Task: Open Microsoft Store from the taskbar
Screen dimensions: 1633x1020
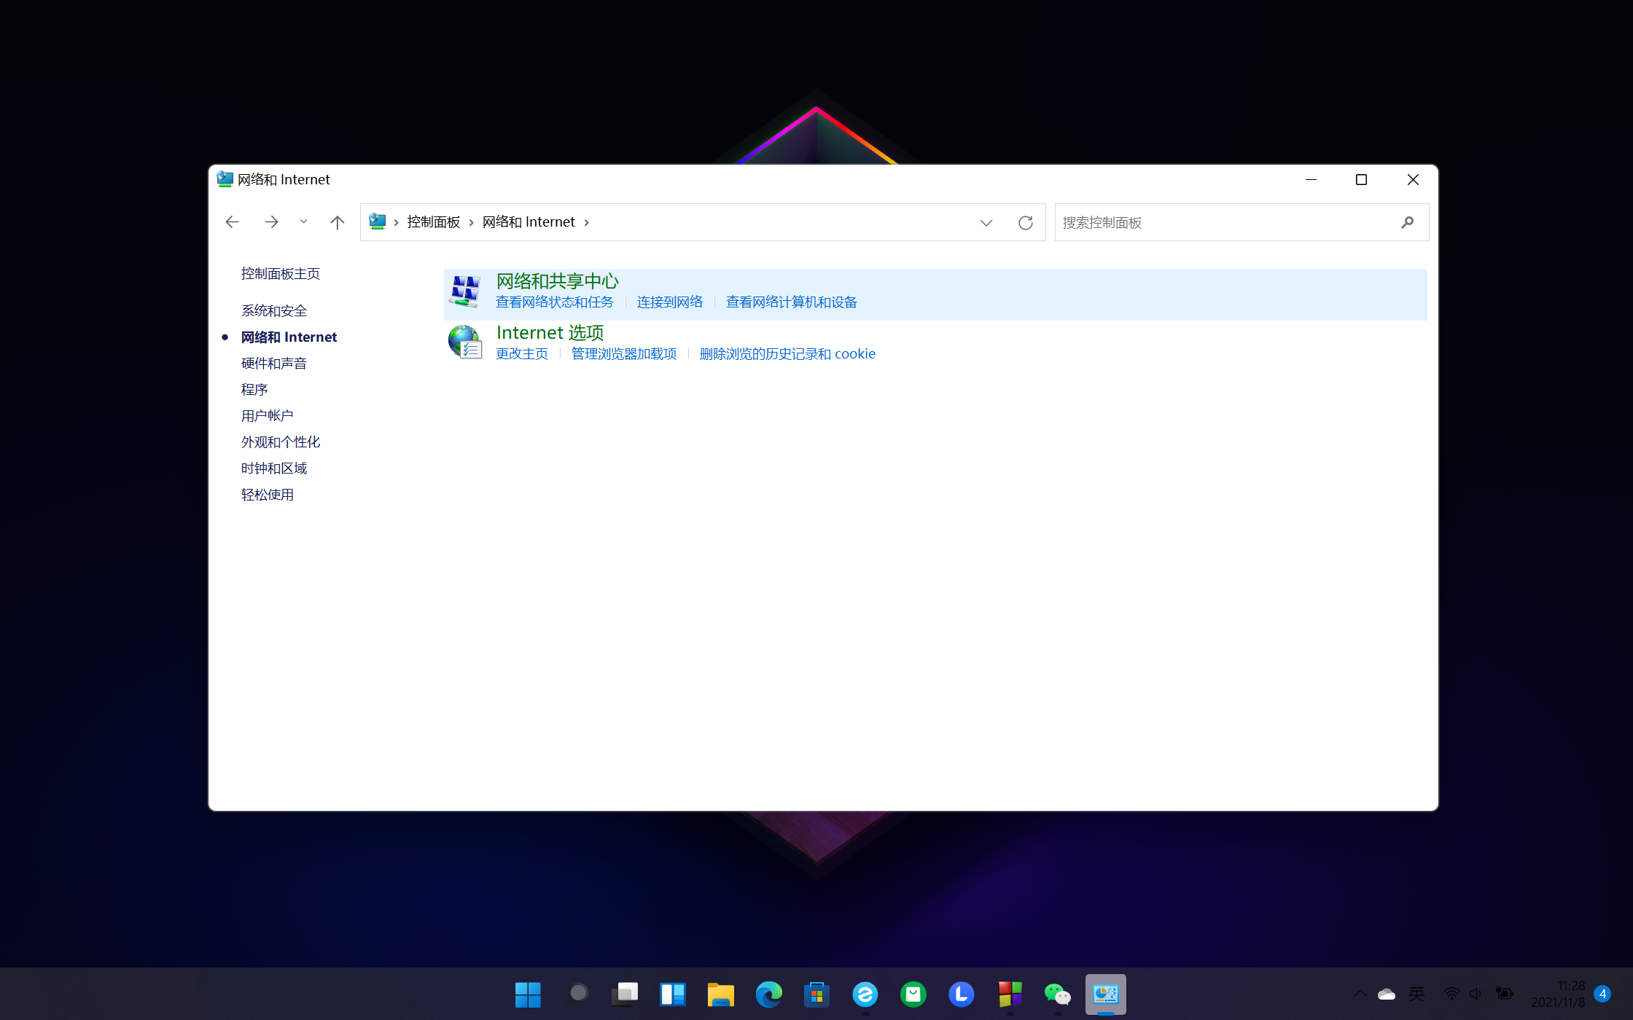Action: [x=816, y=994]
